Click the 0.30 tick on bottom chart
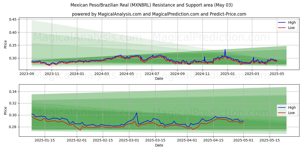 (13, 115)
